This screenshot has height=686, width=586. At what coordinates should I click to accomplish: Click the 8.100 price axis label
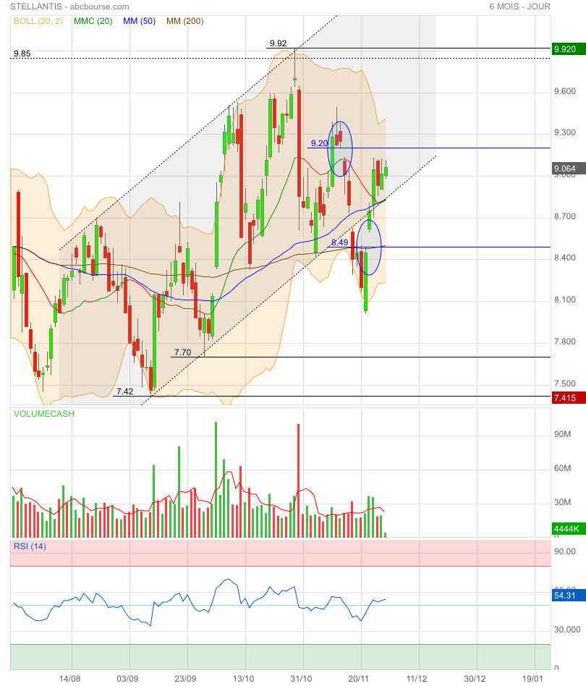565,300
